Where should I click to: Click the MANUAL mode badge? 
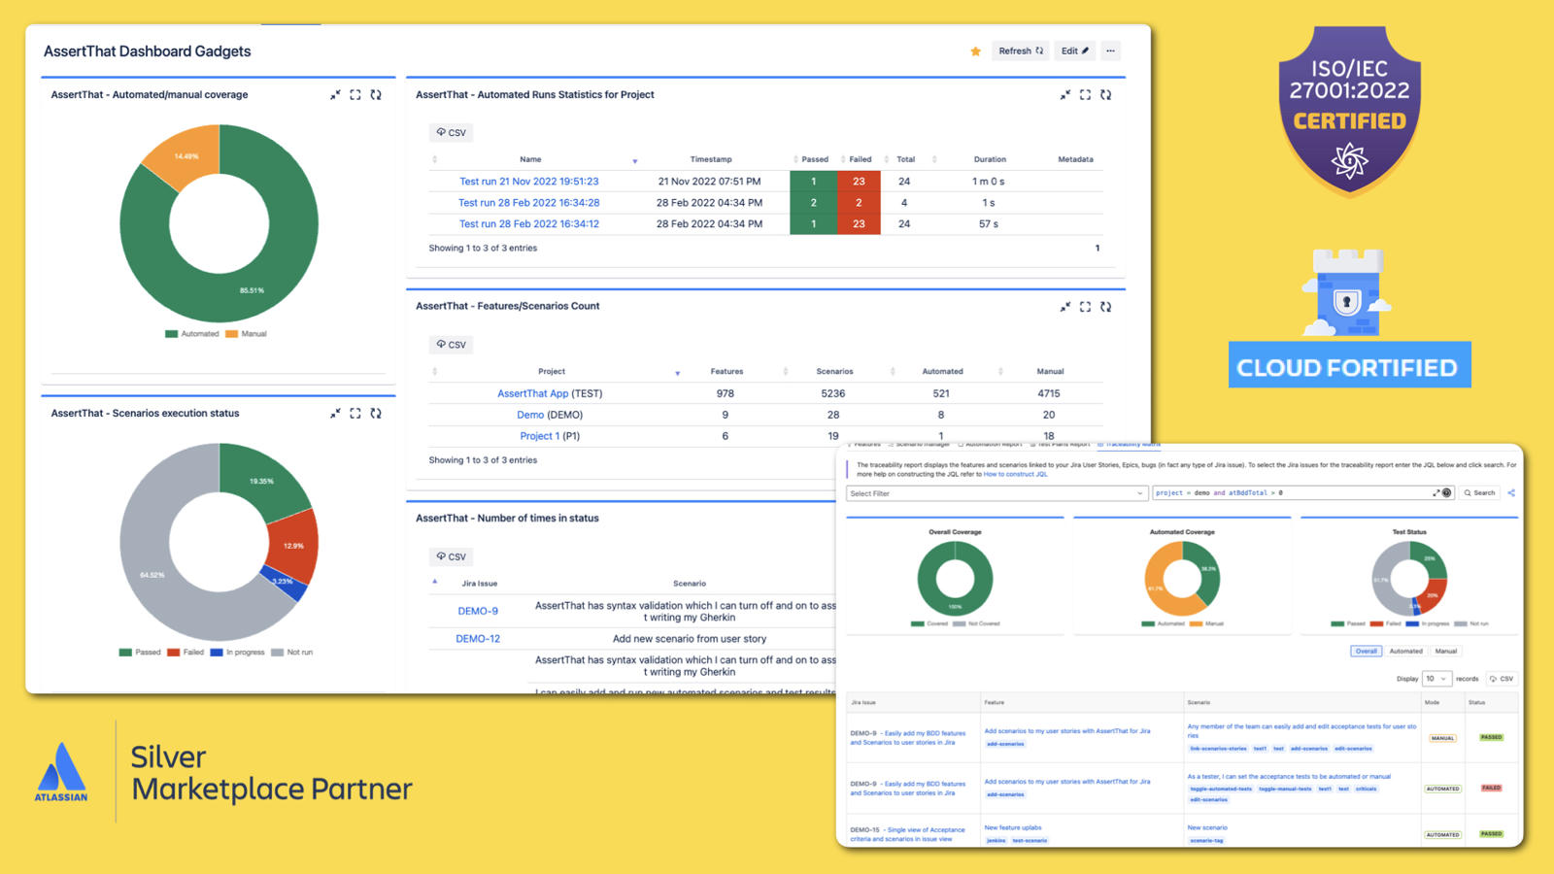pos(1442,738)
